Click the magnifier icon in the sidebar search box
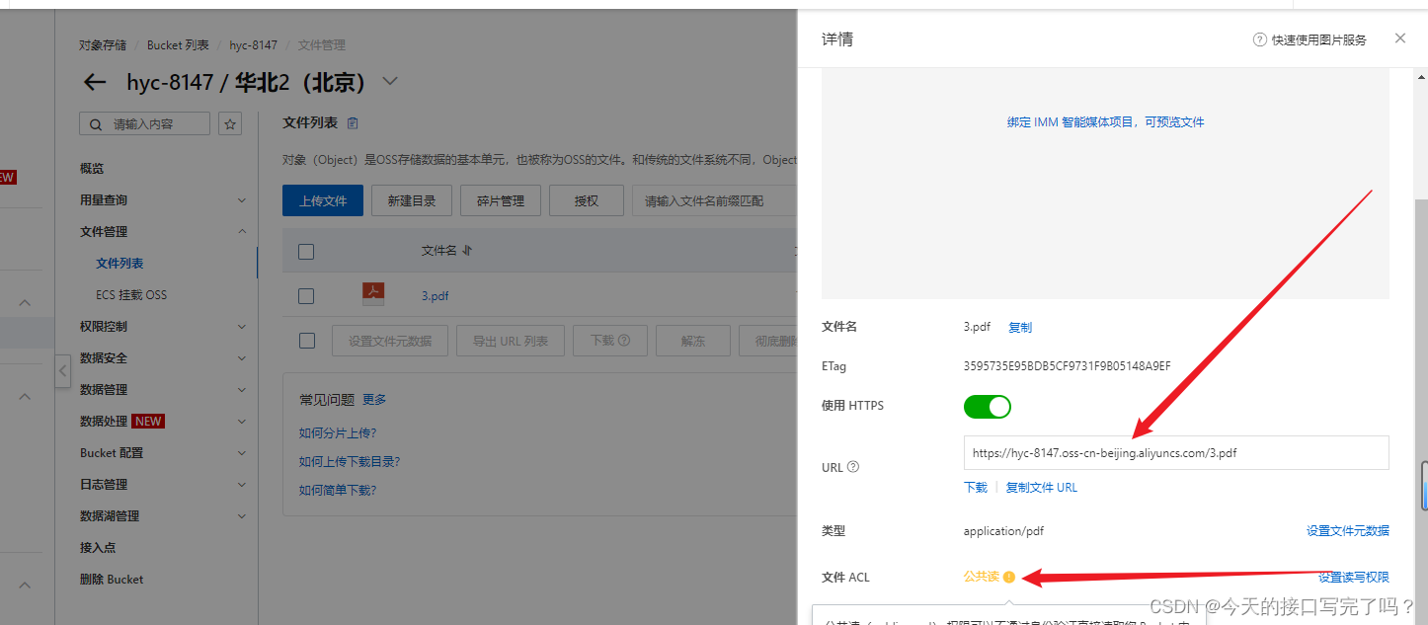The image size is (1428, 625). pyautogui.click(x=94, y=123)
